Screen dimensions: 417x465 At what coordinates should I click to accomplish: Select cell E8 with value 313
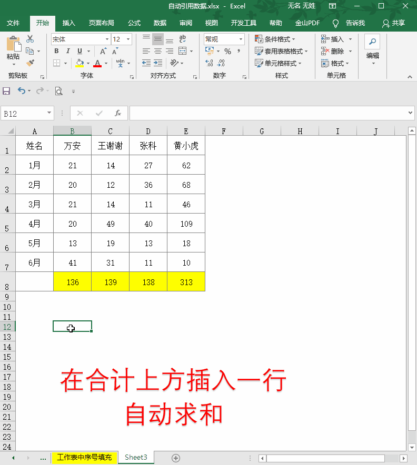coord(186,282)
